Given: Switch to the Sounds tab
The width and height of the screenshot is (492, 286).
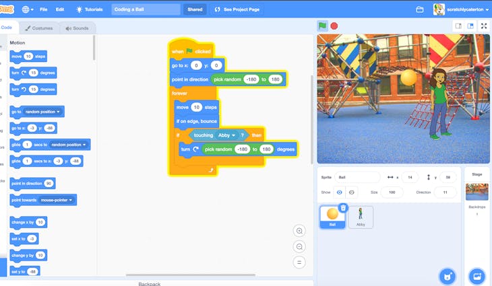Looking at the screenshot, I should click(78, 28).
